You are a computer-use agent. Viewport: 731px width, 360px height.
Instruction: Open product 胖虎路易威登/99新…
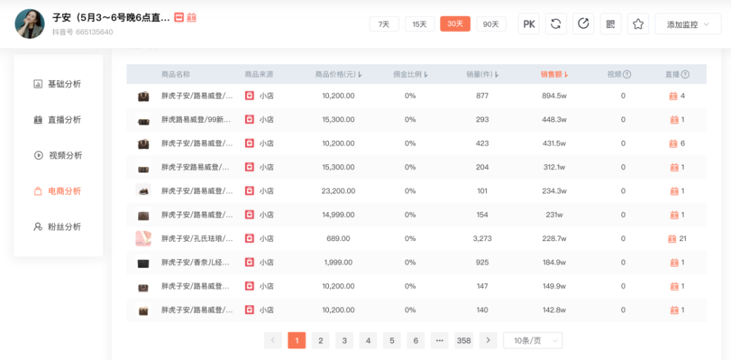click(196, 120)
